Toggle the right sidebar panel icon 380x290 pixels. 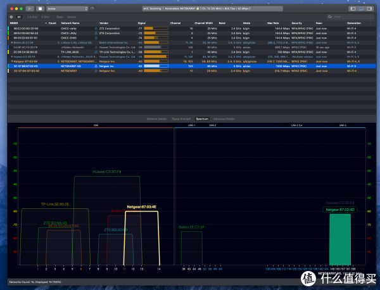[x=369, y=9]
